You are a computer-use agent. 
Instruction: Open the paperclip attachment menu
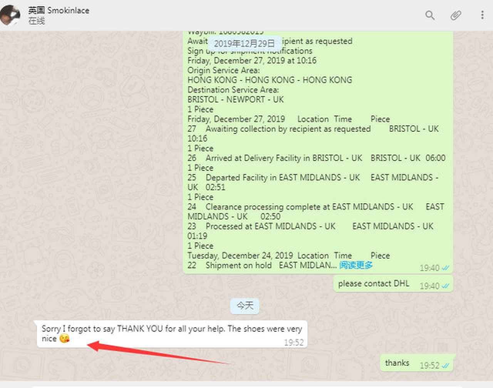pos(456,15)
